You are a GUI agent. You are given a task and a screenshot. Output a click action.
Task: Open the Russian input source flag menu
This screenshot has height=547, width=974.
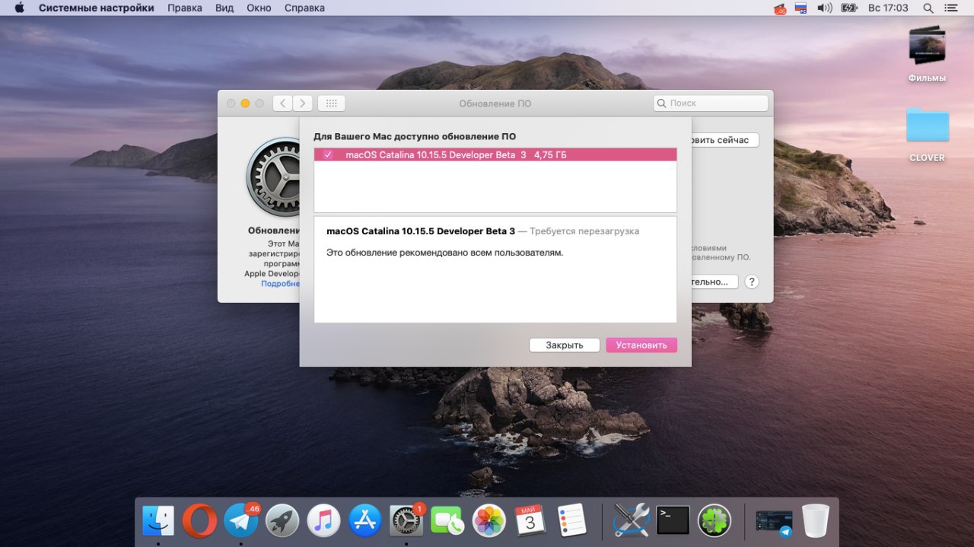click(x=801, y=8)
